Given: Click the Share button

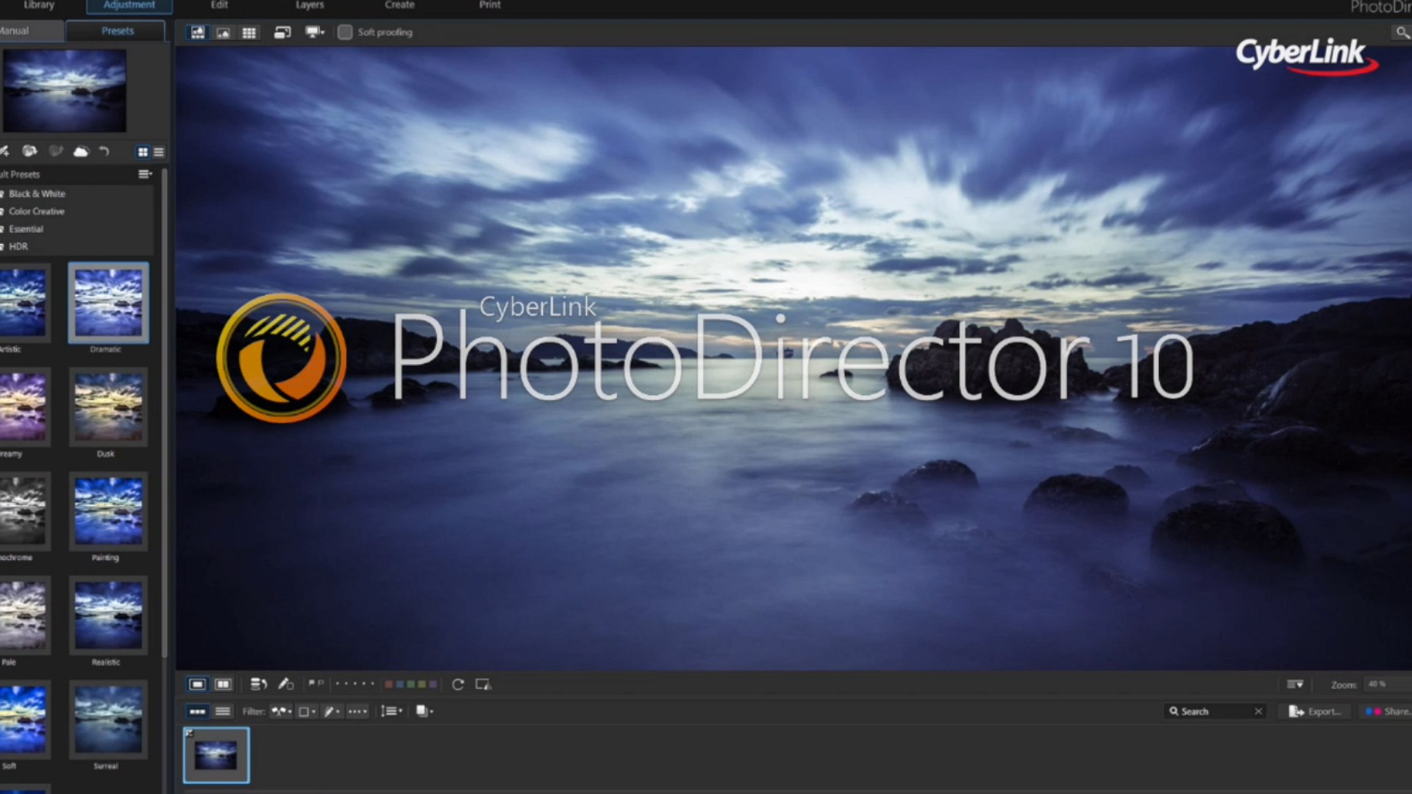Looking at the screenshot, I should click(x=1388, y=712).
